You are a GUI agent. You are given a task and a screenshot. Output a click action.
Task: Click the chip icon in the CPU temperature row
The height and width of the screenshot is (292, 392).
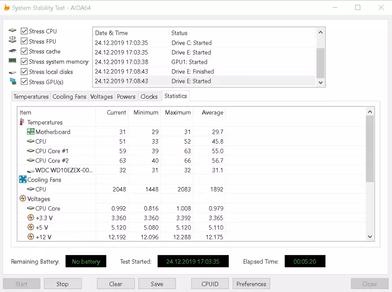[x=31, y=141]
